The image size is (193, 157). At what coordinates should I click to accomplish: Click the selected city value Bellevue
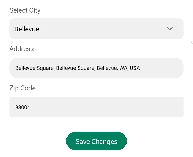(27, 29)
